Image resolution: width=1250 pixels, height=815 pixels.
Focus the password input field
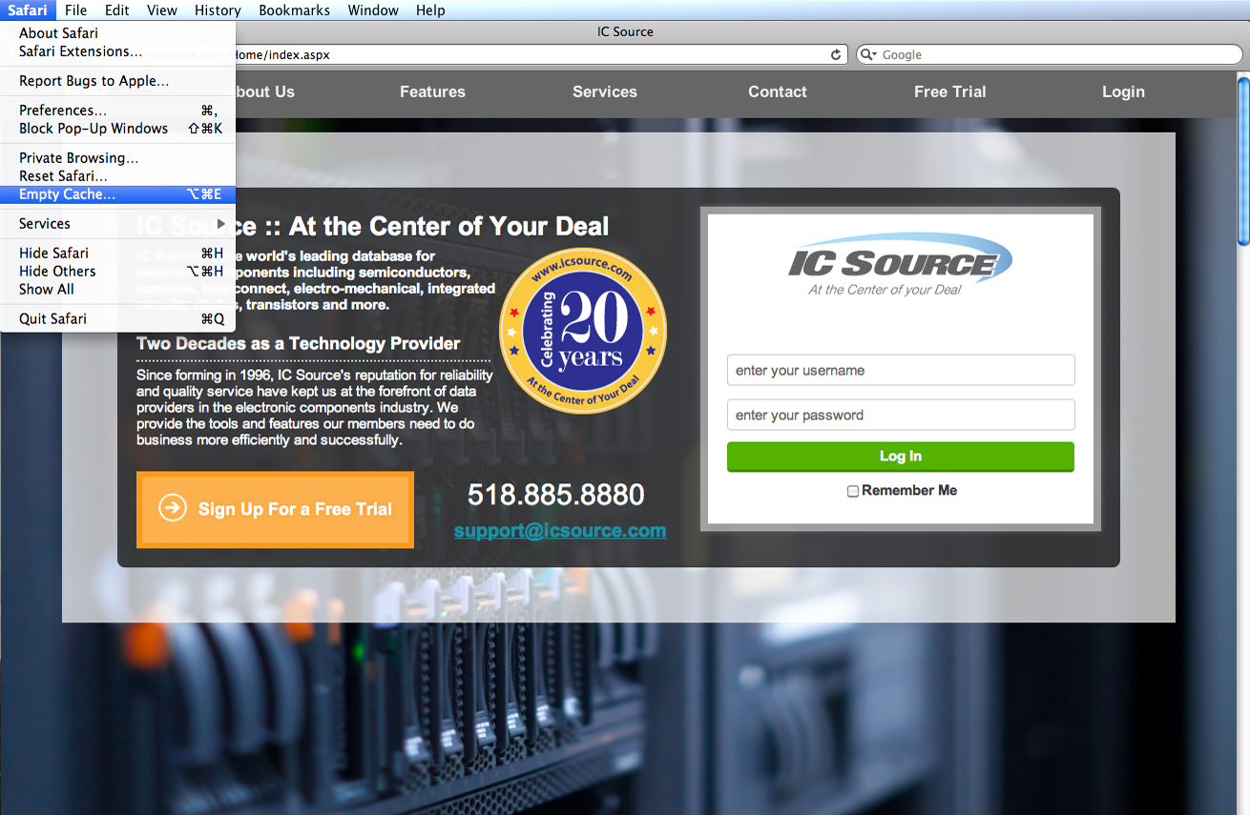(x=900, y=416)
